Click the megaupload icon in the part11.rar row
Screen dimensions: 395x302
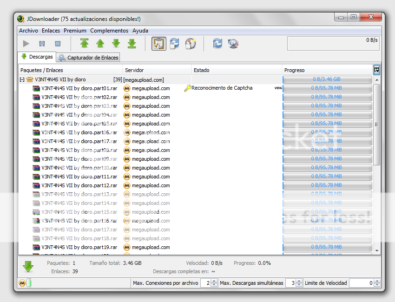click(x=127, y=177)
